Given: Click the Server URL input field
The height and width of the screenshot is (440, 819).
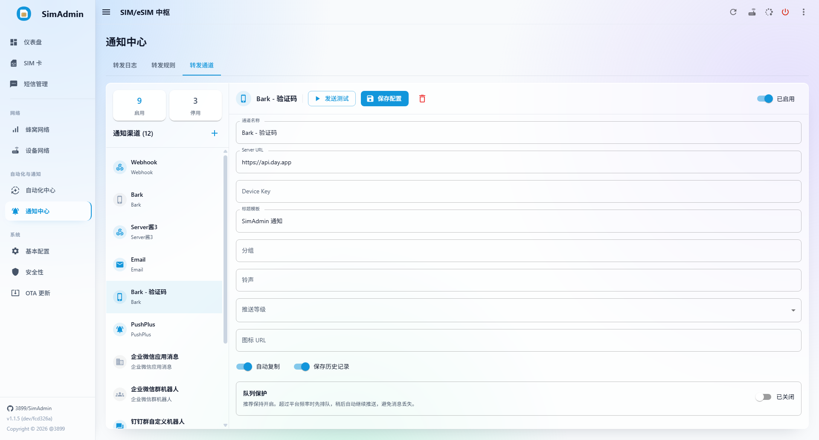Looking at the screenshot, I should coord(518,162).
